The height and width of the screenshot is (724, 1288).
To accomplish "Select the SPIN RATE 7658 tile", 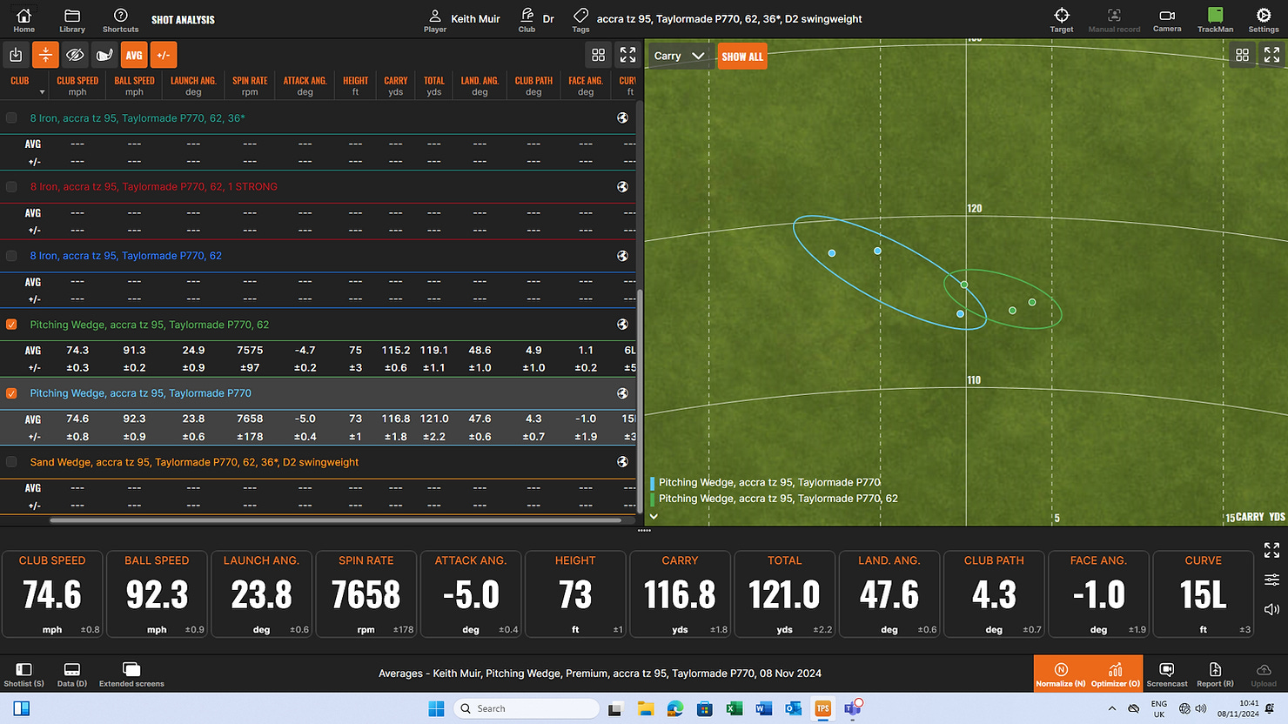I will [366, 594].
